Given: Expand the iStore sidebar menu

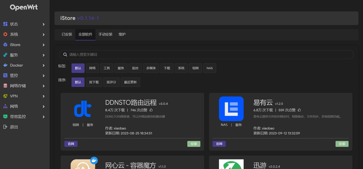Looking at the screenshot, I should click(x=15, y=45).
